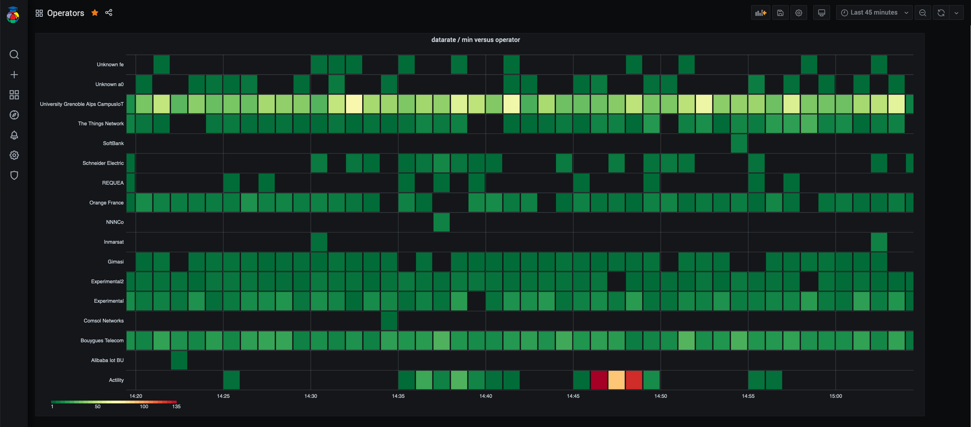Open the Alerting bell icon
This screenshot has height=427, width=971.
(14, 135)
